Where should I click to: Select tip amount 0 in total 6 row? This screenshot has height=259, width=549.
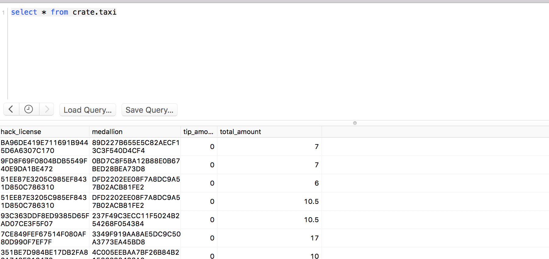(x=199, y=183)
